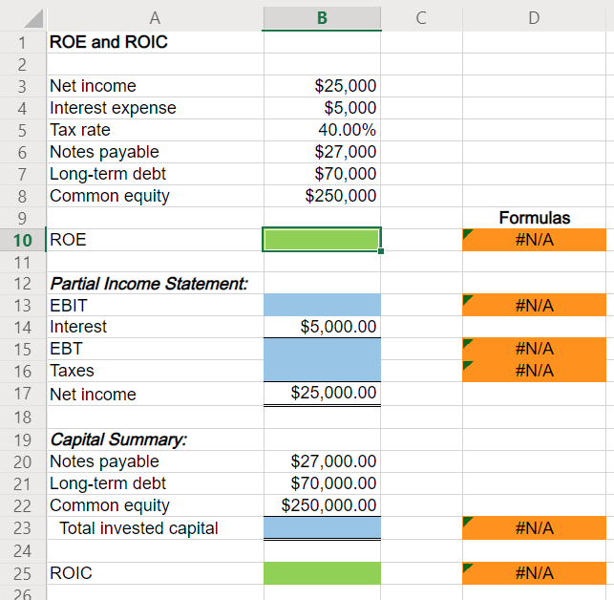Viewport: 614px width, 600px height.
Task: Select column A header
Action: pyautogui.click(x=155, y=18)
